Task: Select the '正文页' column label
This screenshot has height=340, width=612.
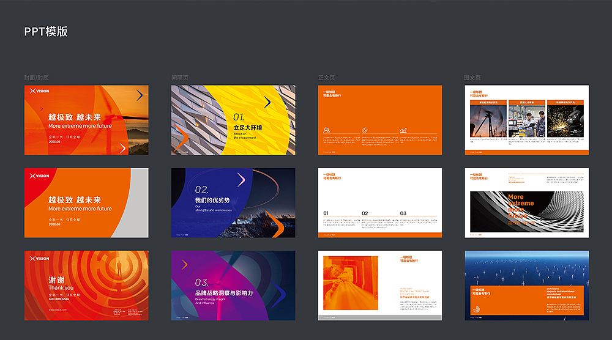Action: tap(326, 78)
